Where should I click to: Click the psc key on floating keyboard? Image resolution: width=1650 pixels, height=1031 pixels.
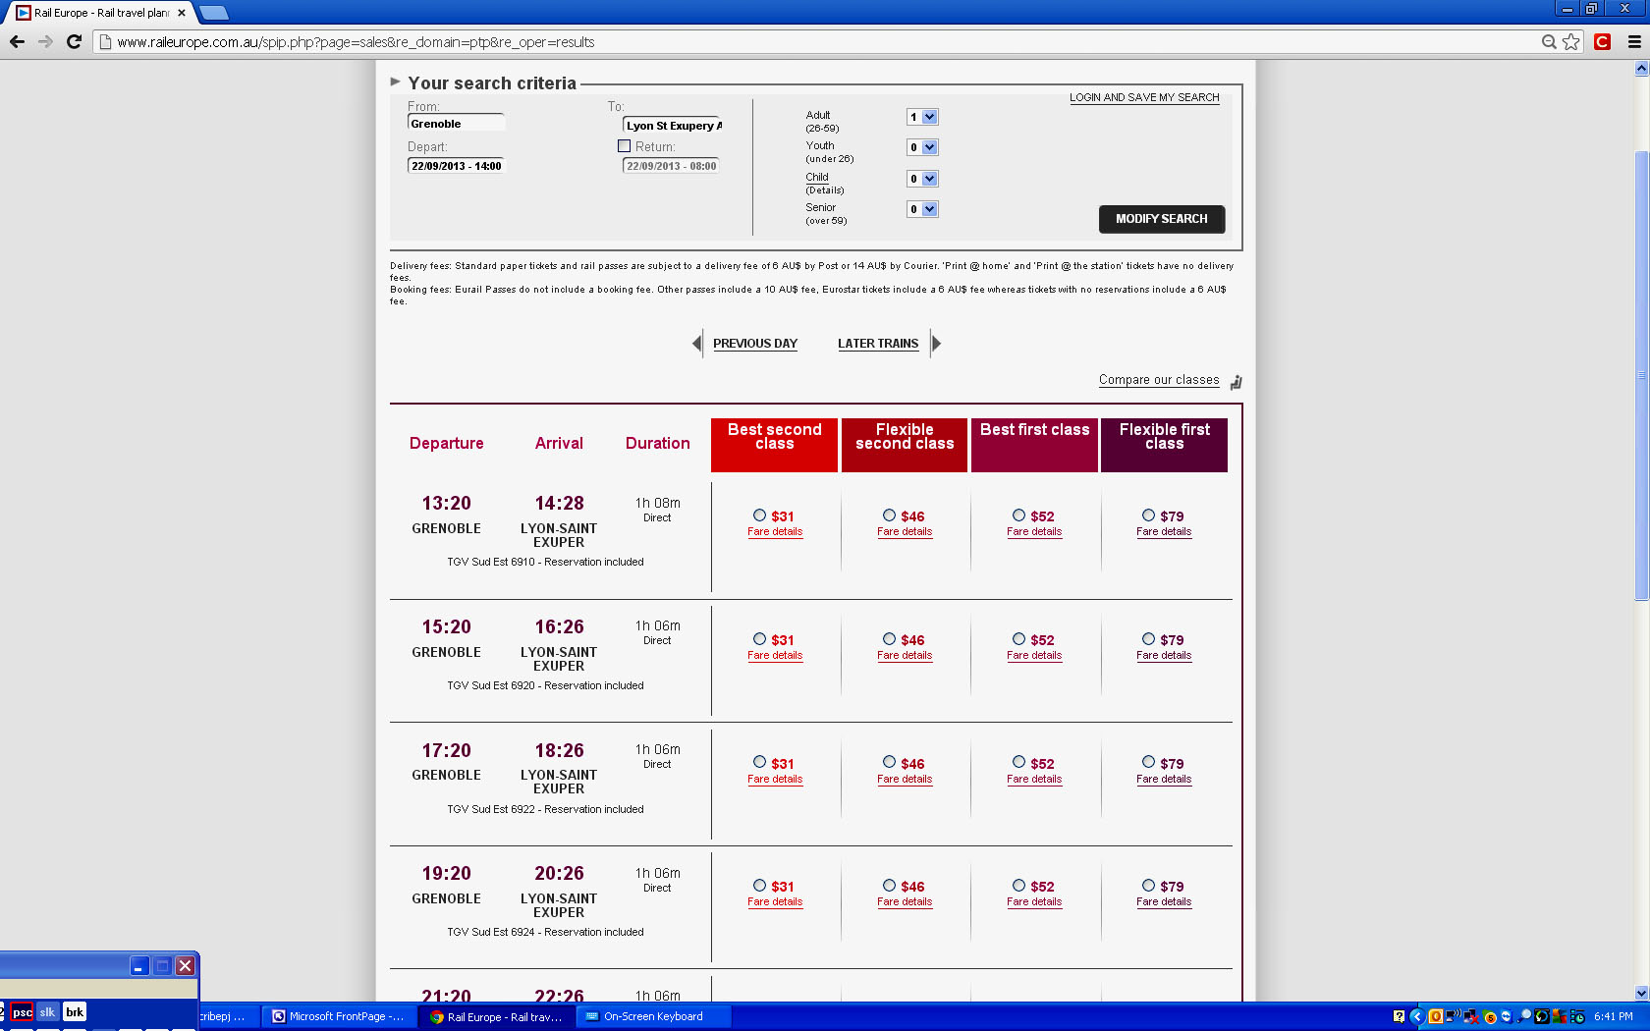(x=22, y=1012)
